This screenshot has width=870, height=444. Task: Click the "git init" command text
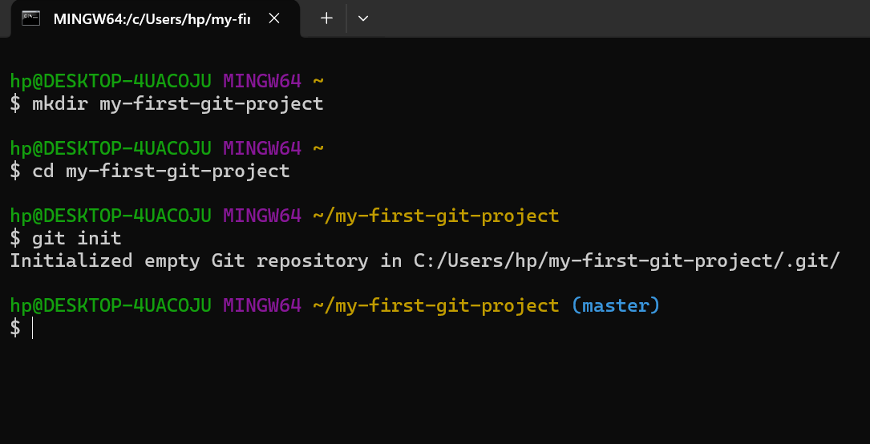coord(76,238)
